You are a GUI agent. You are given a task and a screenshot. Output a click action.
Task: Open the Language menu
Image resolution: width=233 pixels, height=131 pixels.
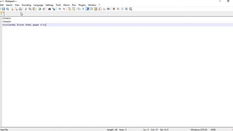[x=38, y=5]
